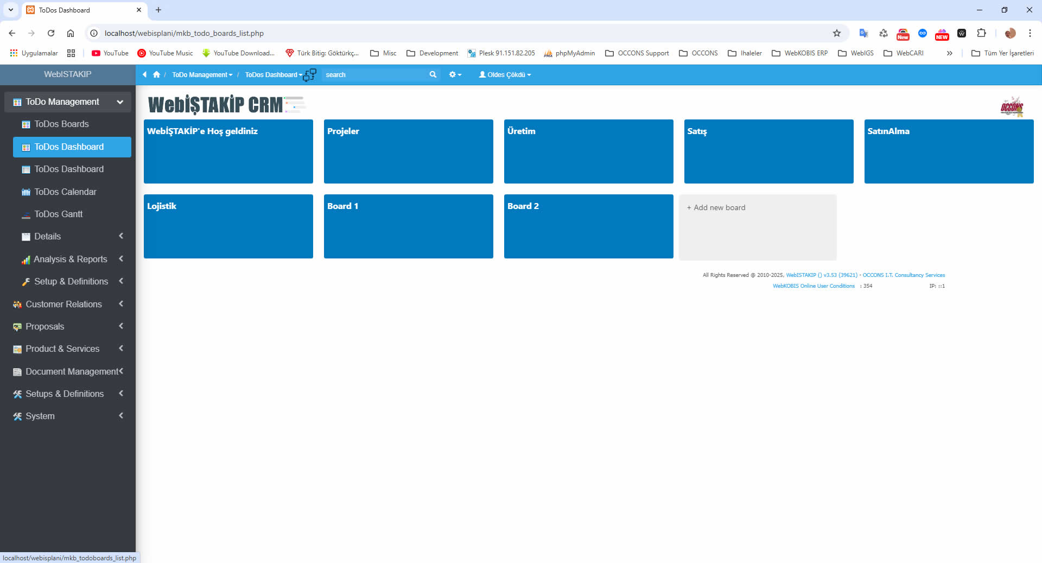Click ToDos Gantt icon in sidebar
Screen dimensions: 1042x563
click(26, 215)
